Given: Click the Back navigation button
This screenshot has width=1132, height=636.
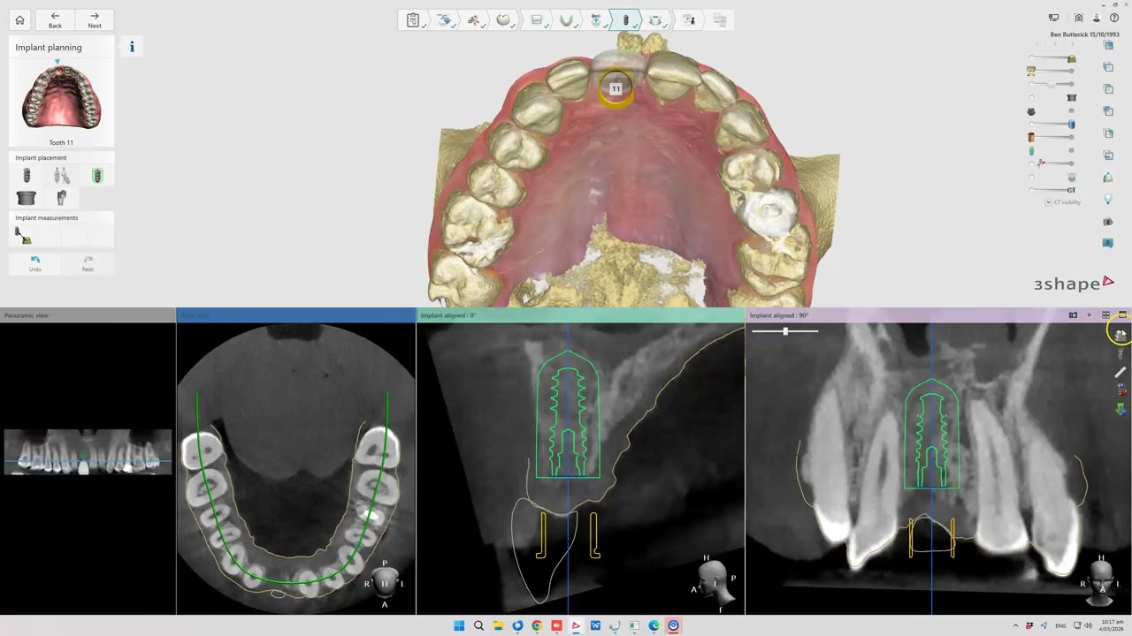Looking at the screenshot, I should tap(55, 19).
